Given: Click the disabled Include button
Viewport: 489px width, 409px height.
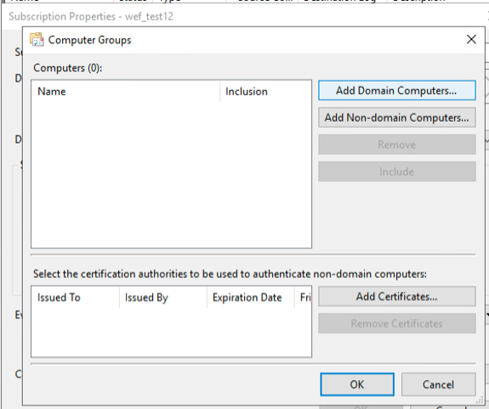Looking at the screenshot, I should click(x=396, y=172).
